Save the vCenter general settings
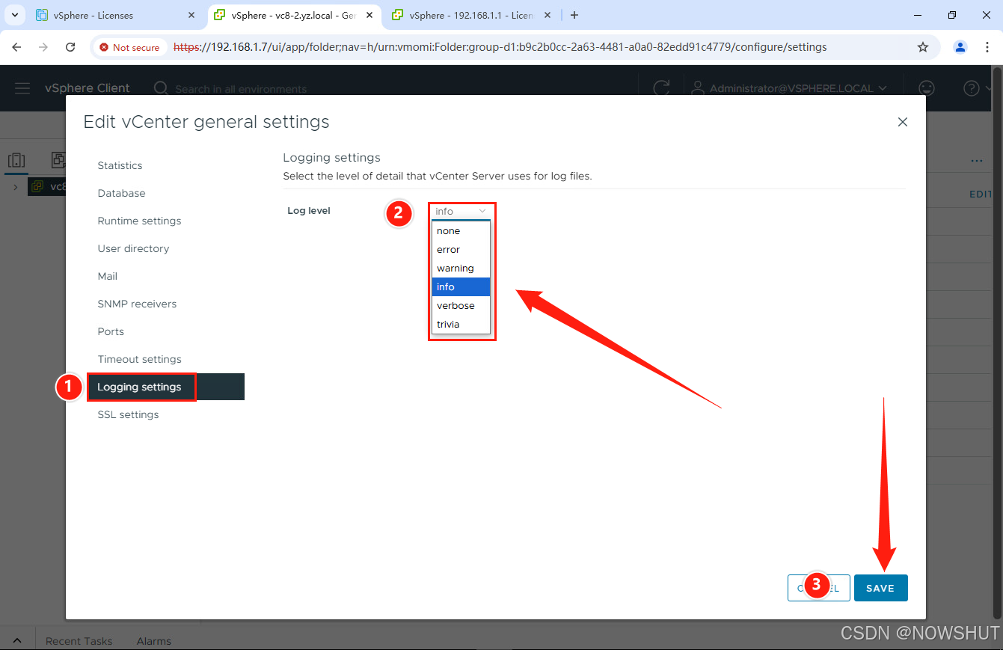Viewport: 1003px width, 650px height. point(880,588)
